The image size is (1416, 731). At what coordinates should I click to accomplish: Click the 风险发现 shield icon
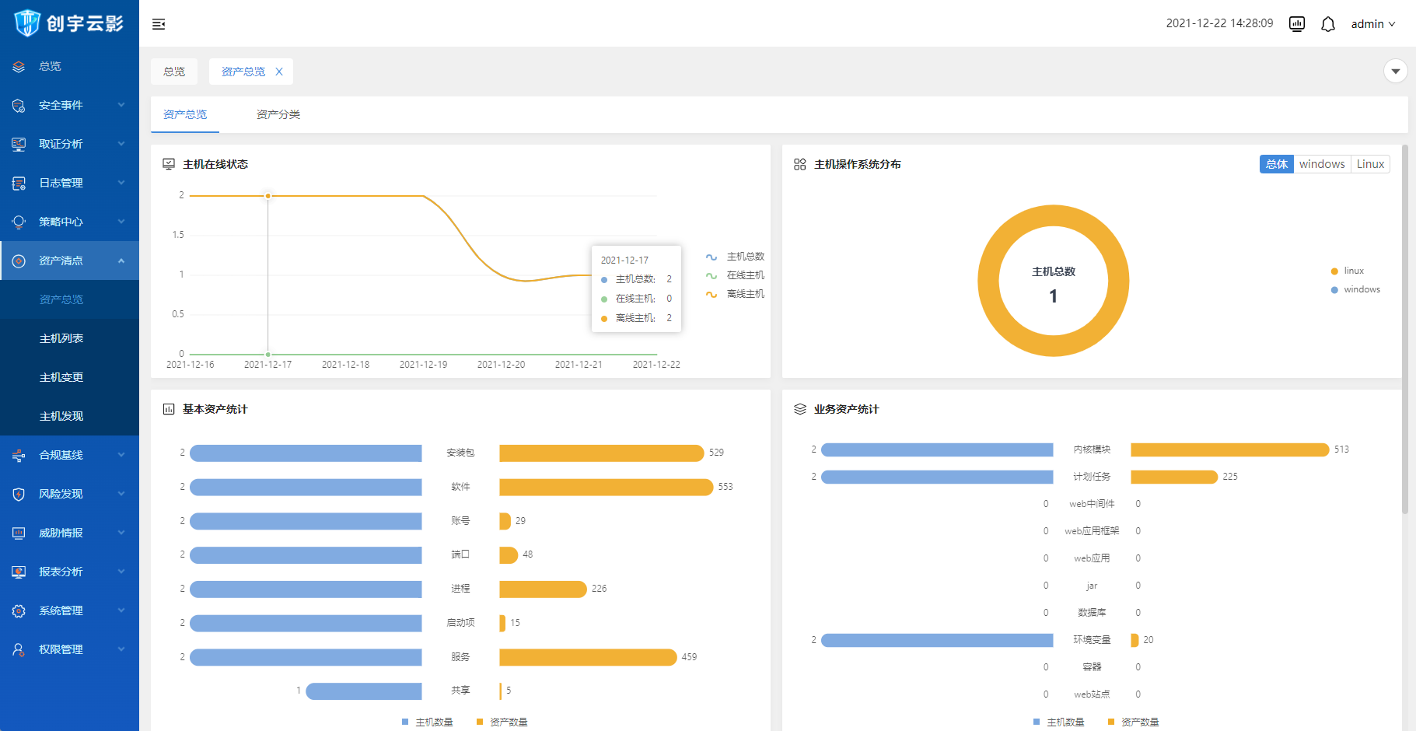[19, 495]
